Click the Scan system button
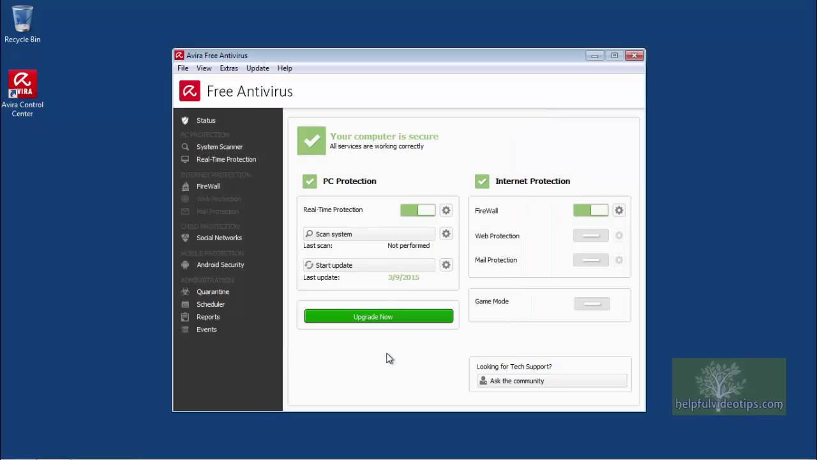The image size is (817, 460). click(369, 234)
